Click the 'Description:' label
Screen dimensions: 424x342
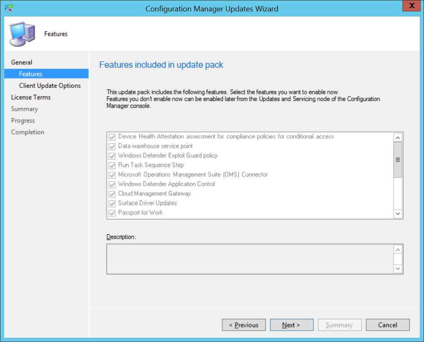tap(121, 237)
